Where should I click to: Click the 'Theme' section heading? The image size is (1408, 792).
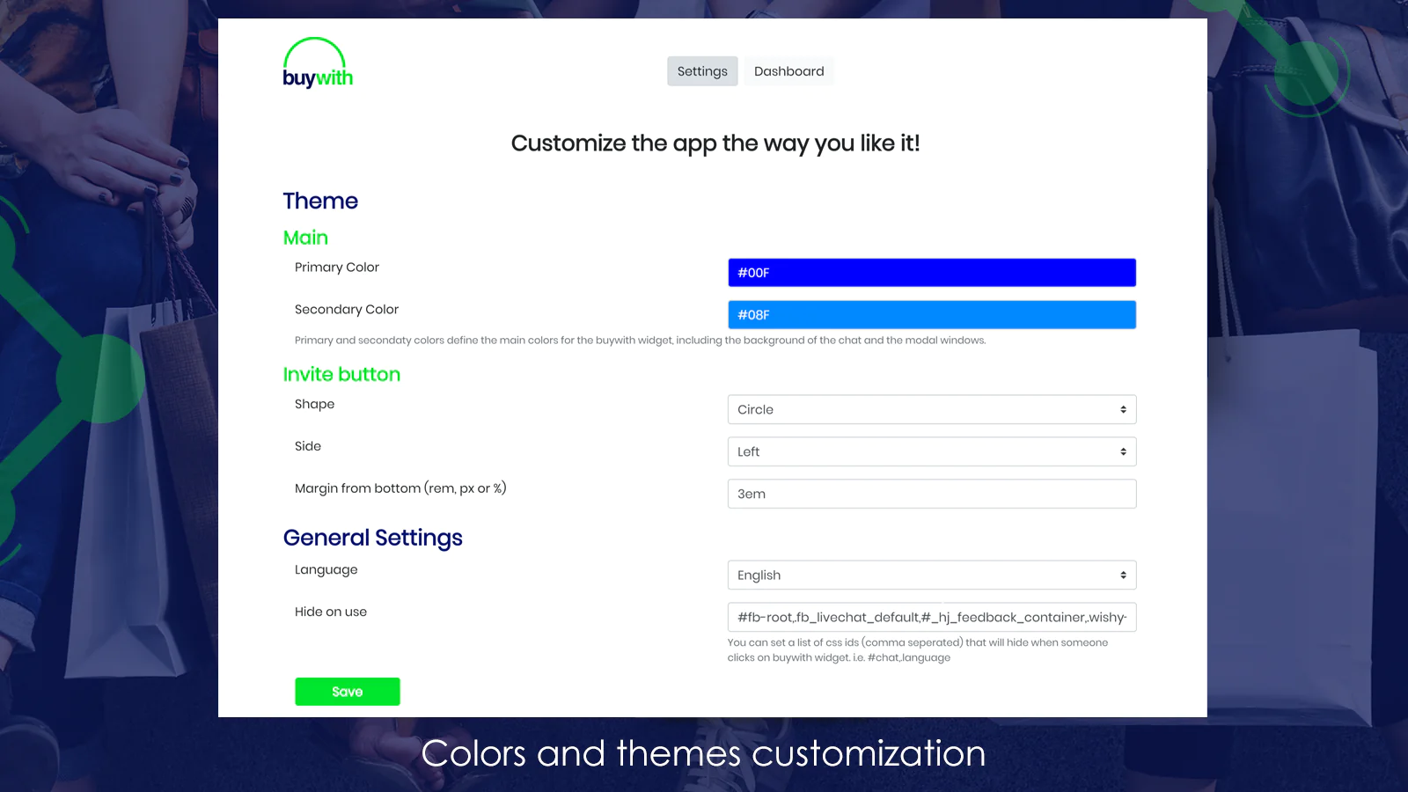tap(320, 202)
